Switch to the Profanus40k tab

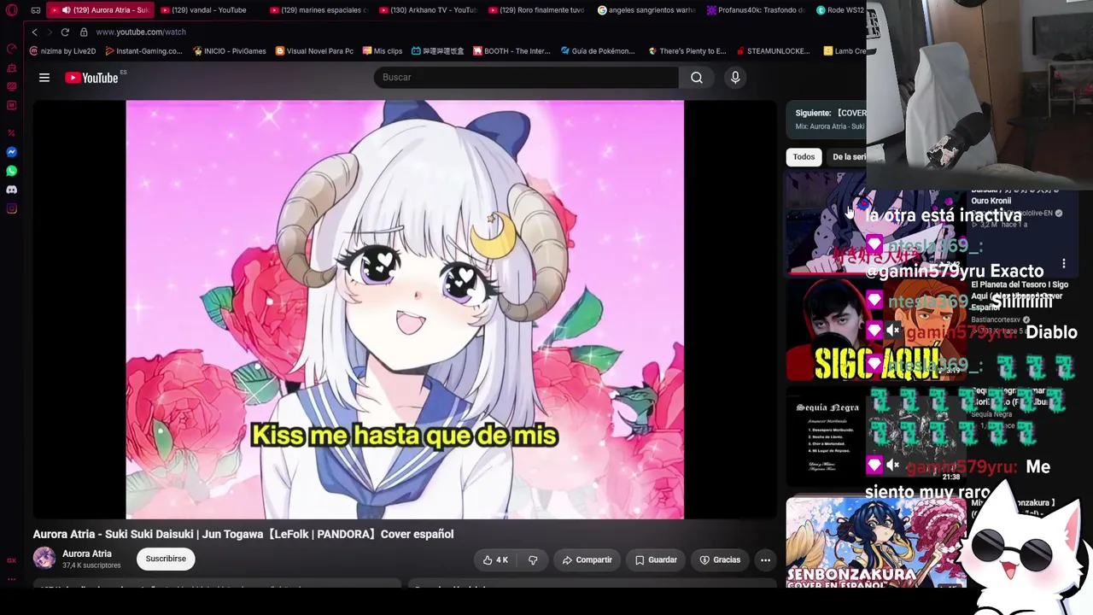[756, 10]
